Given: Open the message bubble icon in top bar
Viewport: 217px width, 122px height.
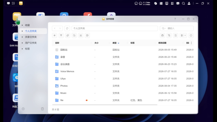Looking at the screenshot, I should (x=178, y=4).
